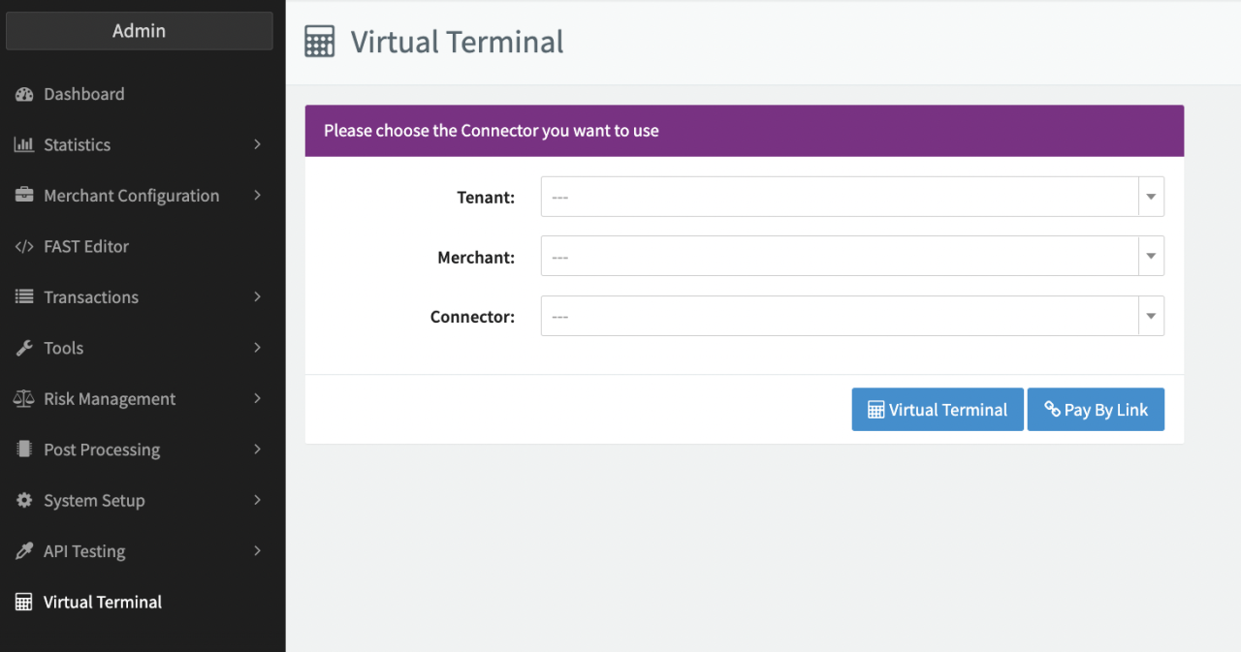Click the Dashboard gauge icon in sidebar
The width and height of the screenshot is (1241, 652).
tap(24, 94)
